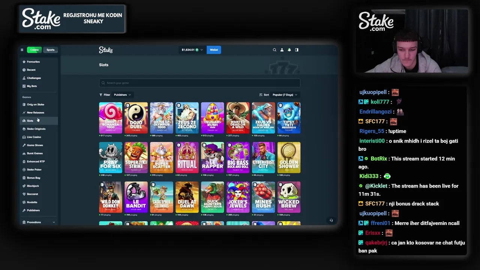Open the Duel at Dawn game
The width and height of the screenshot is (480, 270).
(x=187, y=197)
